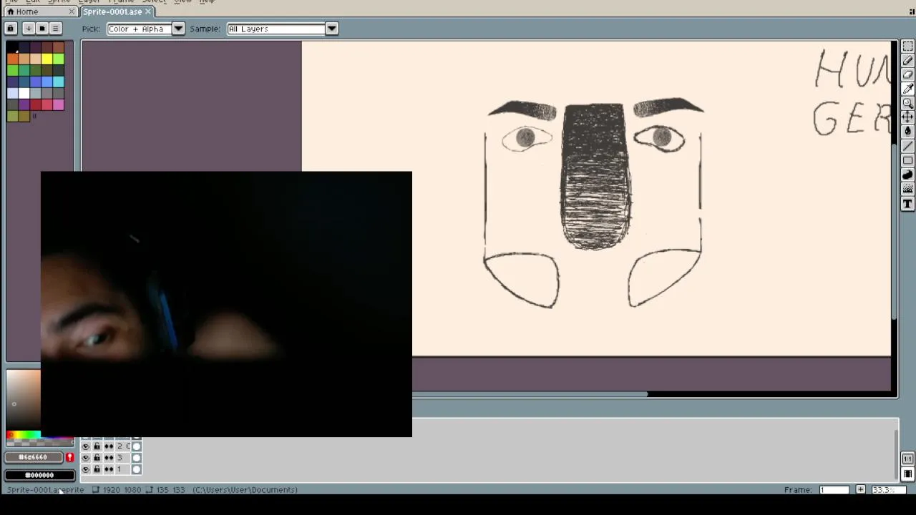Select the Eyedropper tool
916x515 pixels.
[x=907, y=89]
